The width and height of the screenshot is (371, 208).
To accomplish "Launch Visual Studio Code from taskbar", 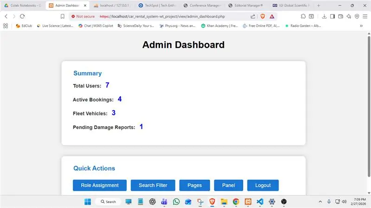I will pos(260,202).
